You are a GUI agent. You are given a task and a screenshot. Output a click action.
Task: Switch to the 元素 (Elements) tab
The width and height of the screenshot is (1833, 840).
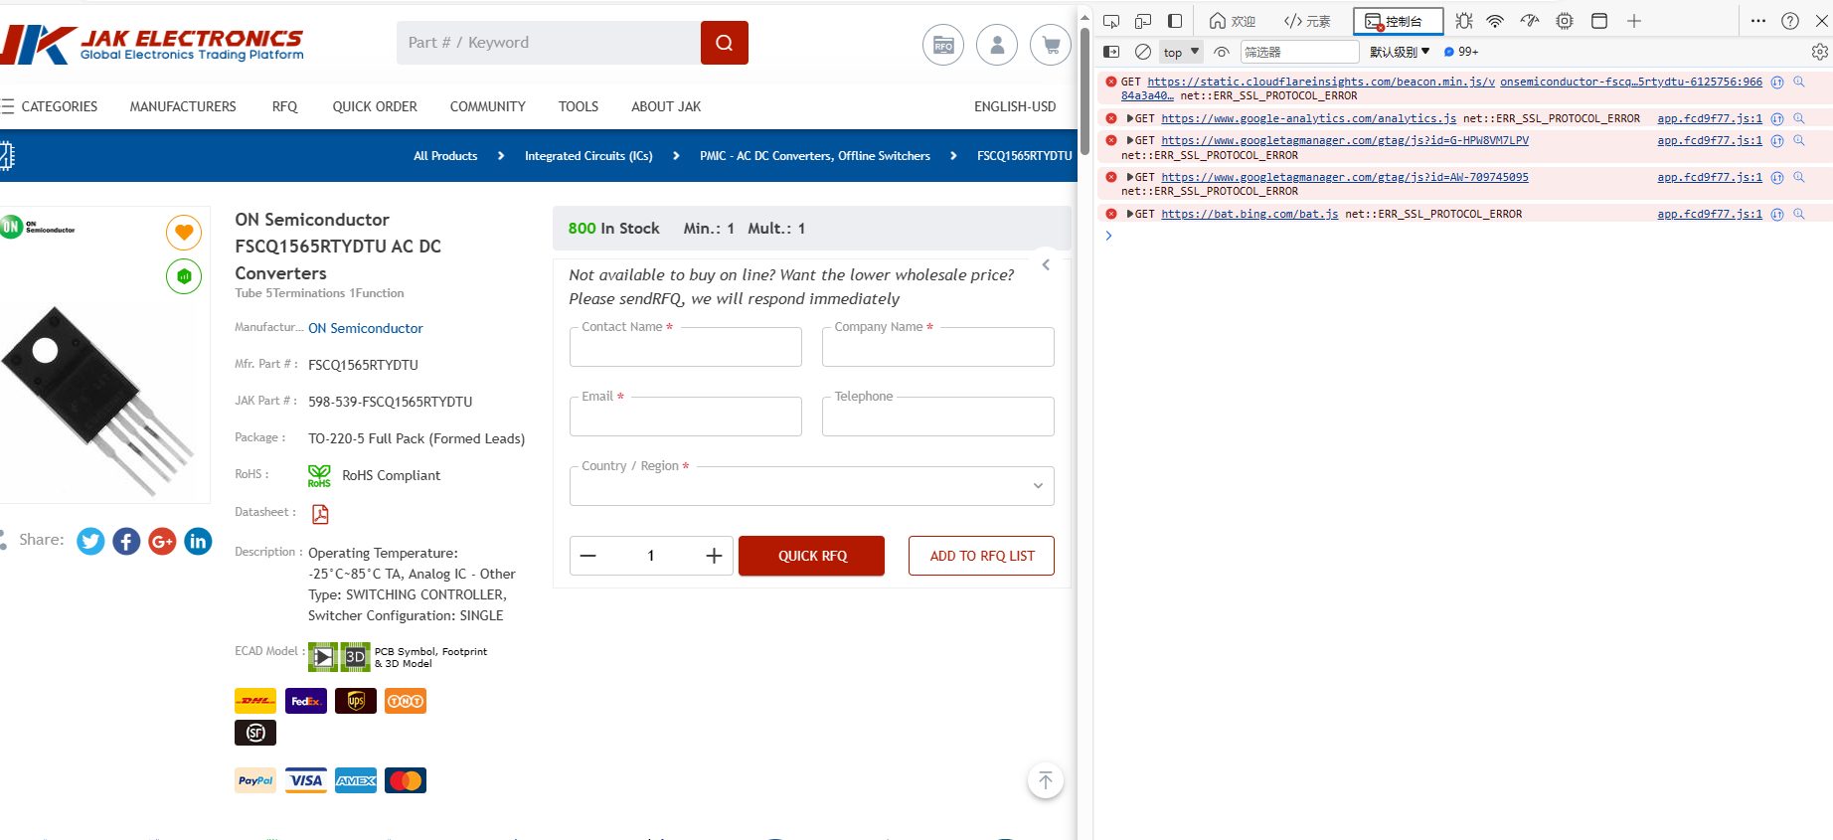tap(1307, 21)
